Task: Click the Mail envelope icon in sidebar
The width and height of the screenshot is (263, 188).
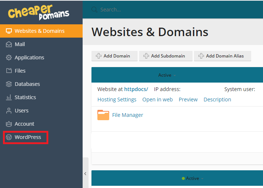Action: click(x=9, y=44)
